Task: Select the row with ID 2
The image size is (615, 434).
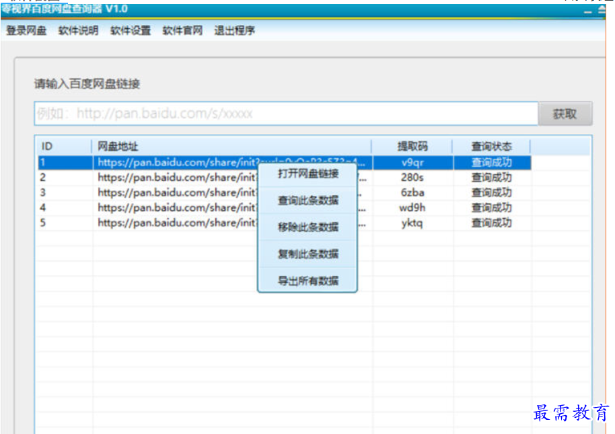Action: click(x=285, y=178)
